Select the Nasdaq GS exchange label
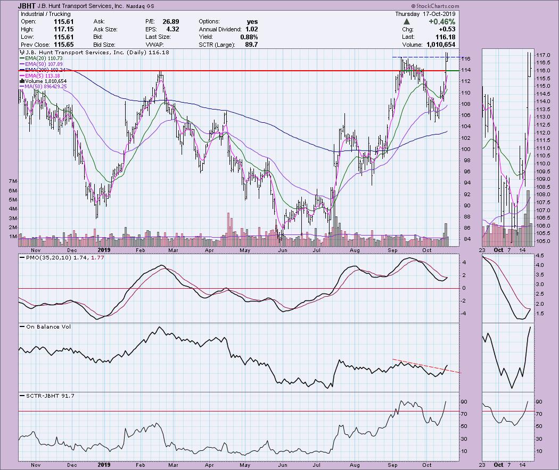The image size is (559, 470). click(141, 6)
